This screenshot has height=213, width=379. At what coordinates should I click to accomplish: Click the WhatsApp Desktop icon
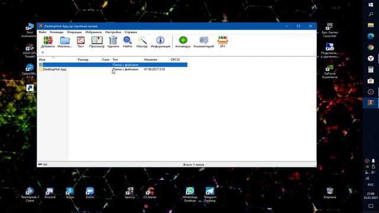pyautogui.click(x=189, y=195)
